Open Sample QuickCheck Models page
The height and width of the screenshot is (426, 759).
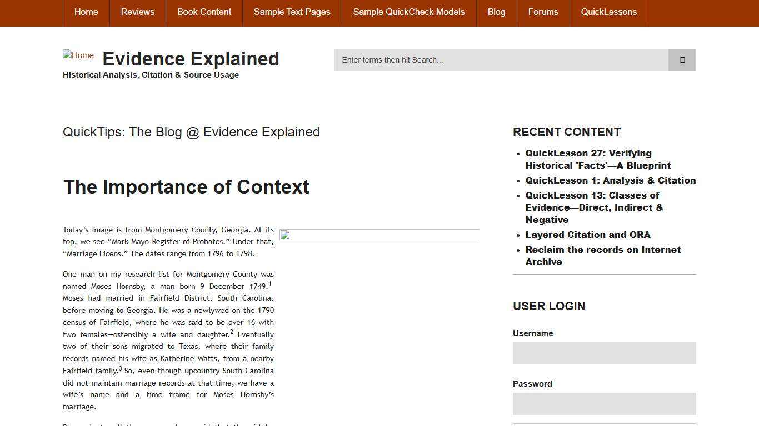click(x=408, y=12)
